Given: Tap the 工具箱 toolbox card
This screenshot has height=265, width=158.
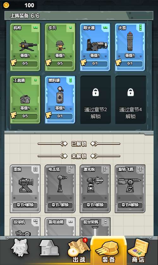Looking at the screenshot, I should [25, 100].
